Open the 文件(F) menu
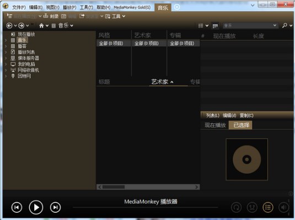This screenshot has height=220, width=295. pos(19,7)
